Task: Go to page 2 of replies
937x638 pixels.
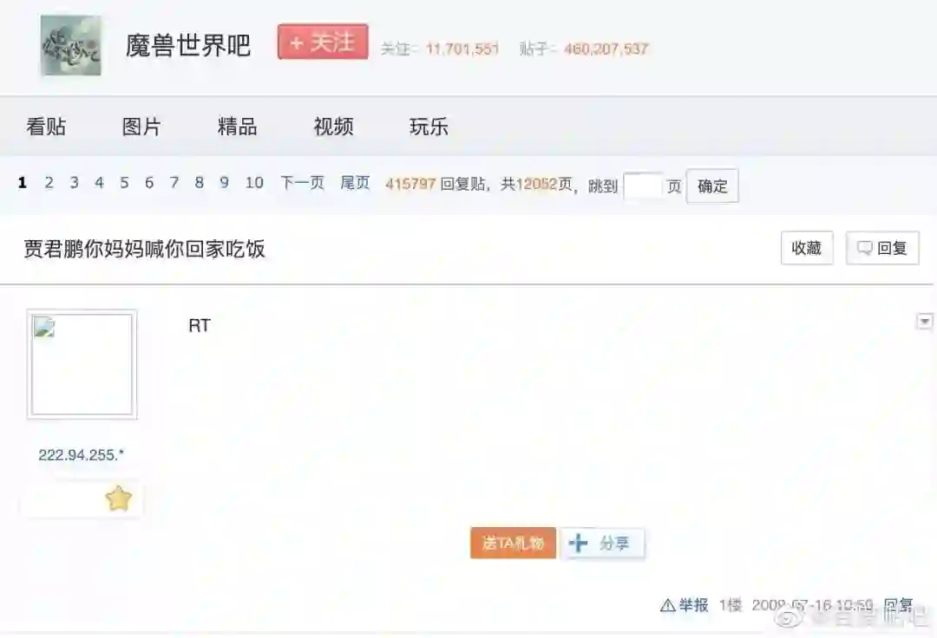Action: (49, 183)
